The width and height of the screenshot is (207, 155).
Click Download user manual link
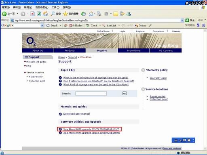point(76,114)
